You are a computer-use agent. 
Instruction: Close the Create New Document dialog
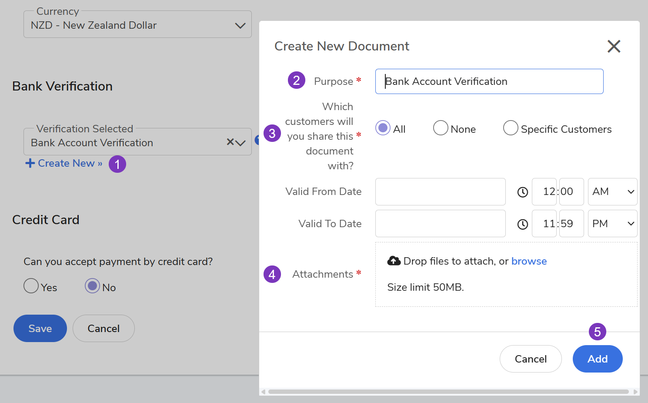614,46
